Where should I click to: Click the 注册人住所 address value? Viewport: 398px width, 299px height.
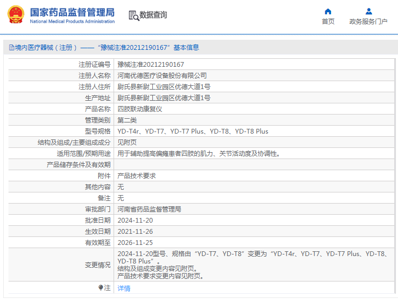point(164,87)
